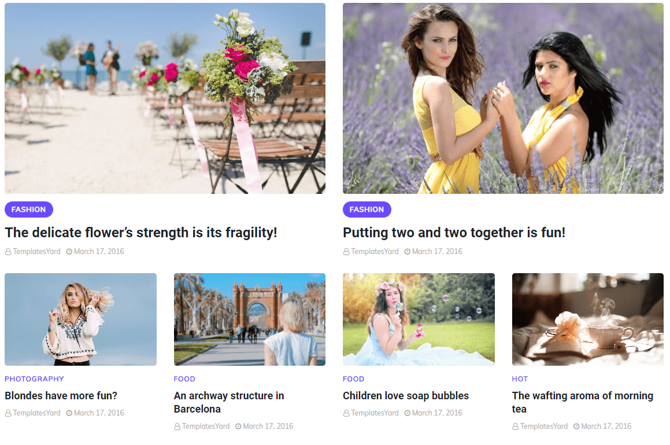670x445 pixels.
Task: Open FASHION tag under lavender field image
Action: click(x=367, y=209)
